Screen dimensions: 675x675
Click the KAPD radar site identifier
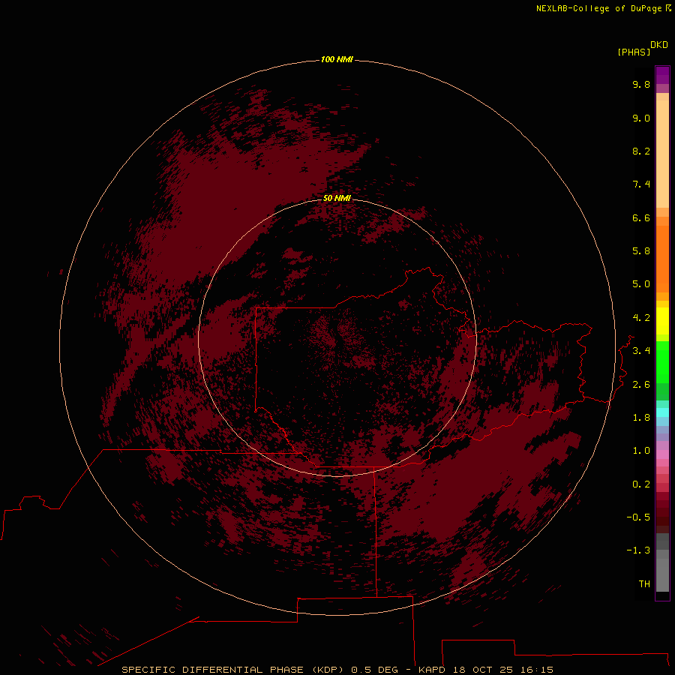pyautogui.click(x=433, y=670)
